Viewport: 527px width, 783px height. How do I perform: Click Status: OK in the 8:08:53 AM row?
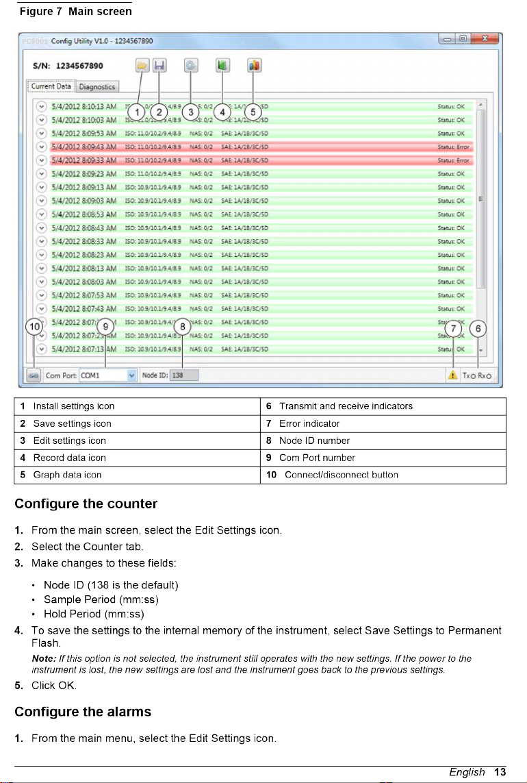[450, 214]
